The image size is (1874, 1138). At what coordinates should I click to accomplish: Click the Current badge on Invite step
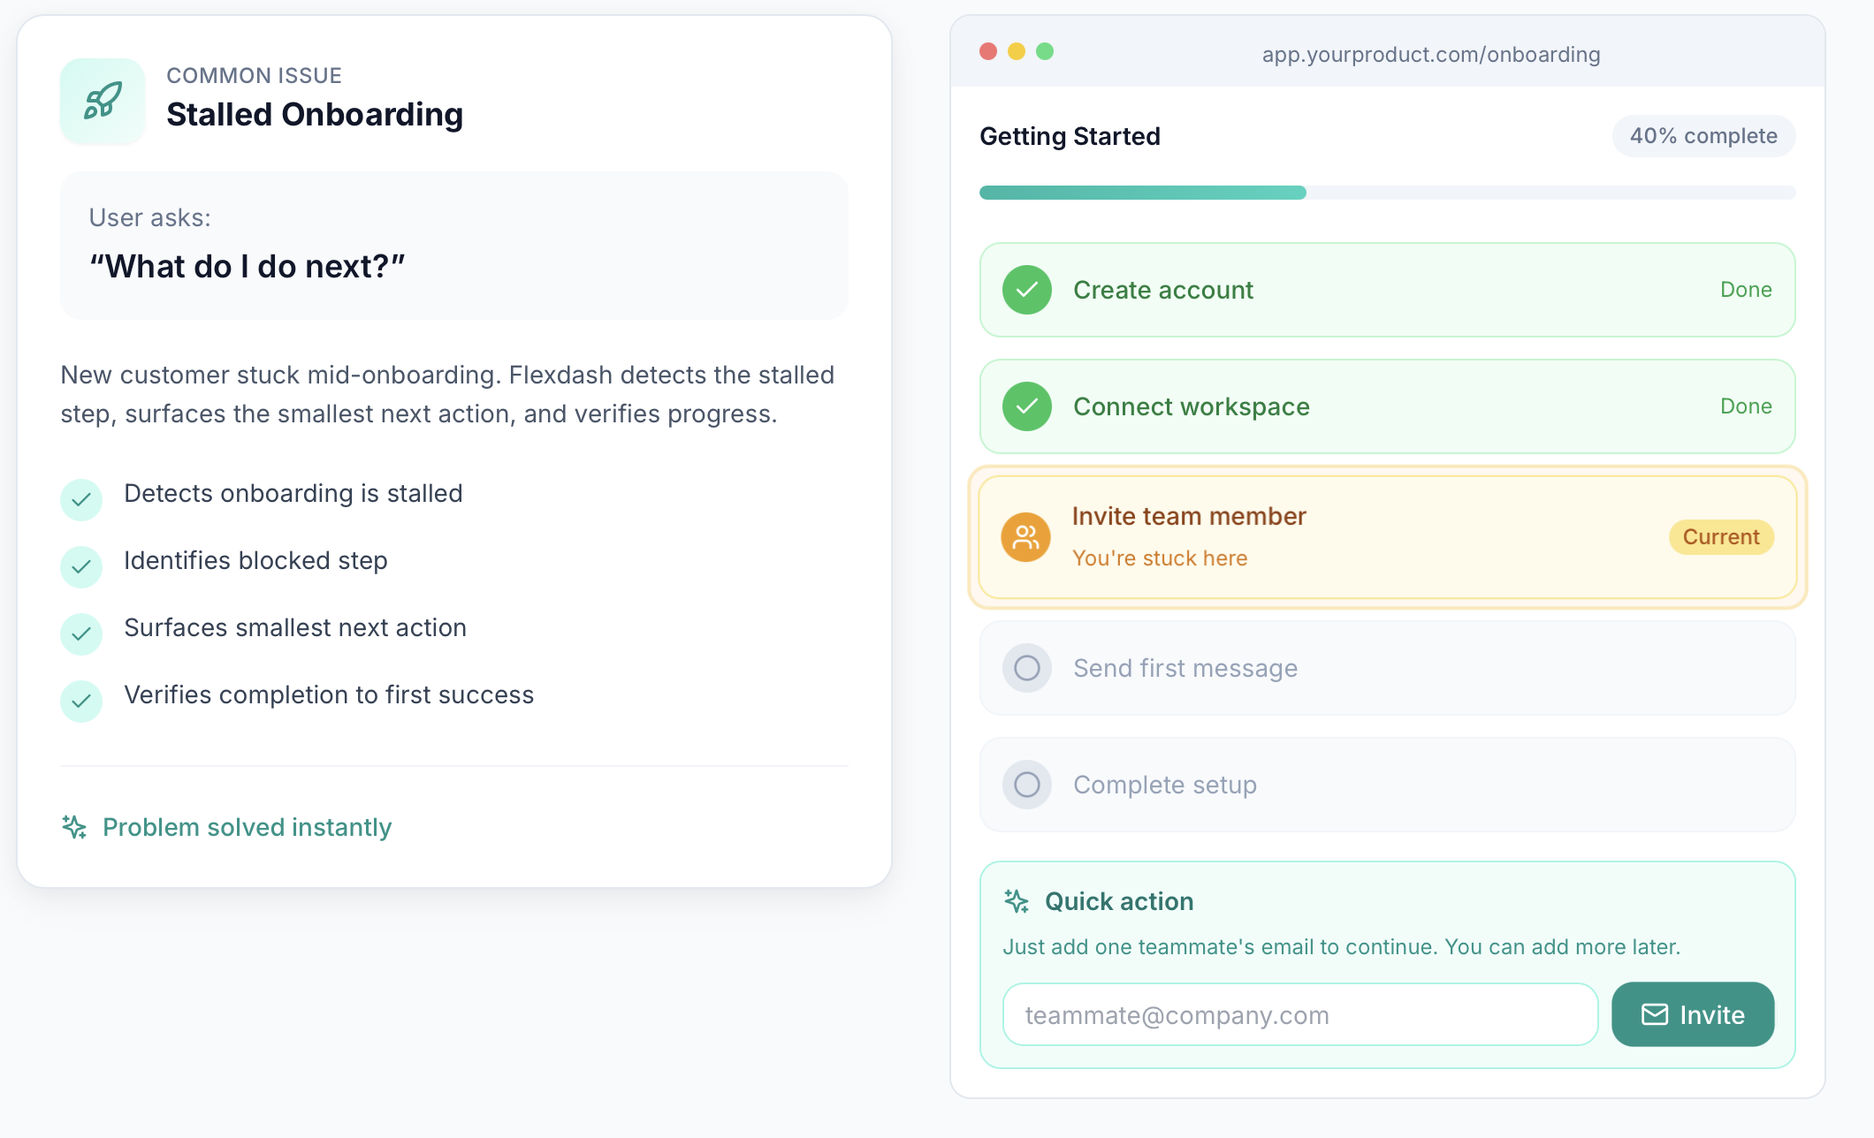point(1720,537)
